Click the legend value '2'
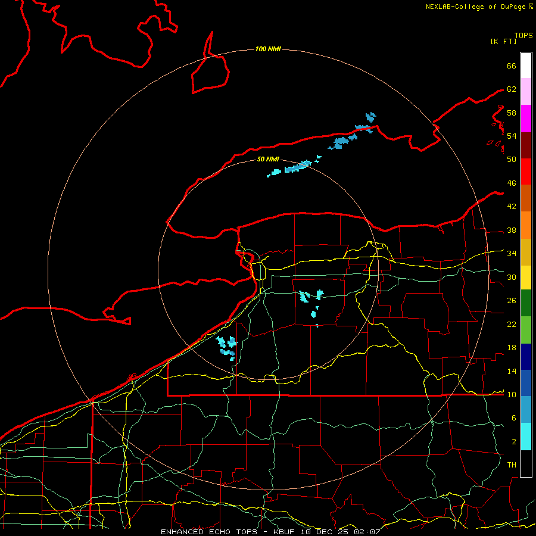The width and height of the screenshot is (536, 536). 514,442
